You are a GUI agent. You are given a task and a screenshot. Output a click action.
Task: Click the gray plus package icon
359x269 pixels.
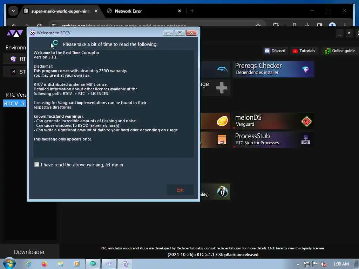pyautogui.click(x=222, y=88)
